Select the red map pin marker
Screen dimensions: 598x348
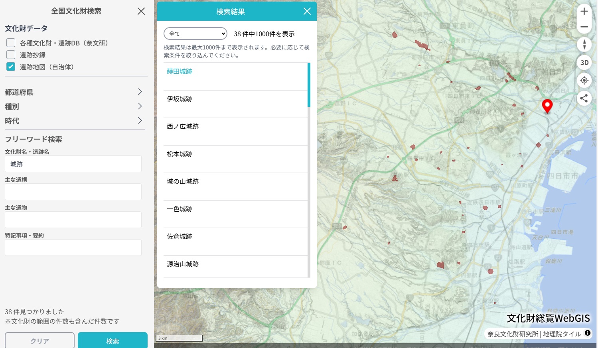click(x=547, y=106)
